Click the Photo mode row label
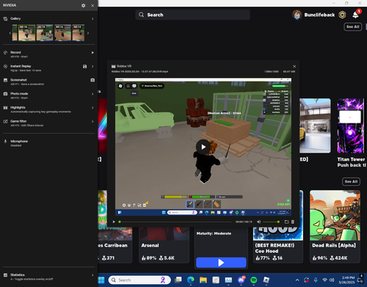The image size is (367, 287). click(x=19, y=93)
